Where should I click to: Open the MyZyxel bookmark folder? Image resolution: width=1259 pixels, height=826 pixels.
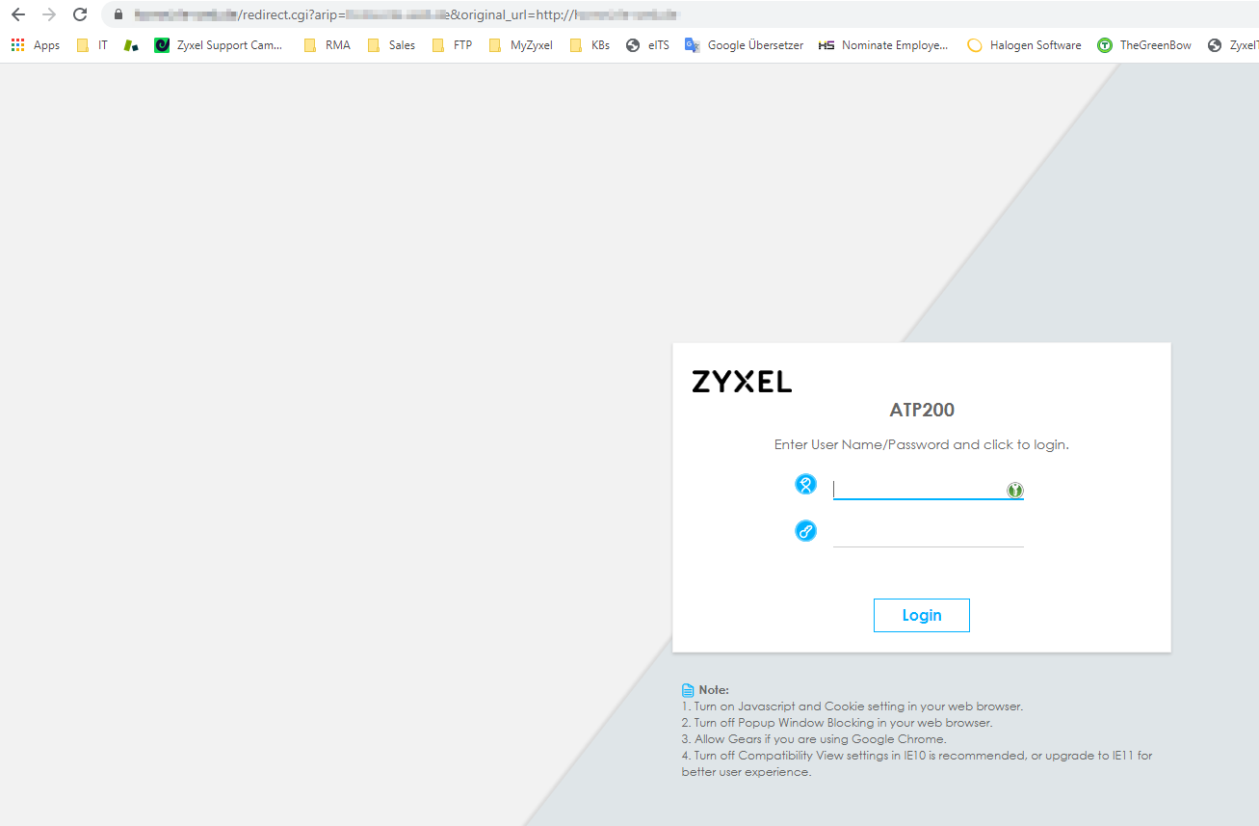[x=520, y=45]
